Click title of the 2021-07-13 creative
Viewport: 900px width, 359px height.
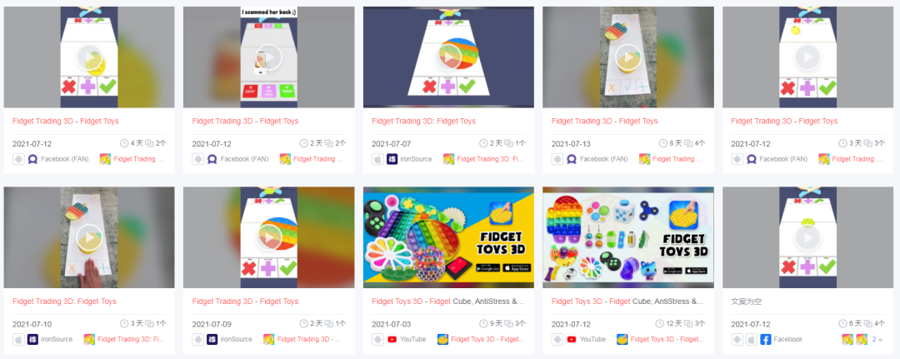click(604, 122)
